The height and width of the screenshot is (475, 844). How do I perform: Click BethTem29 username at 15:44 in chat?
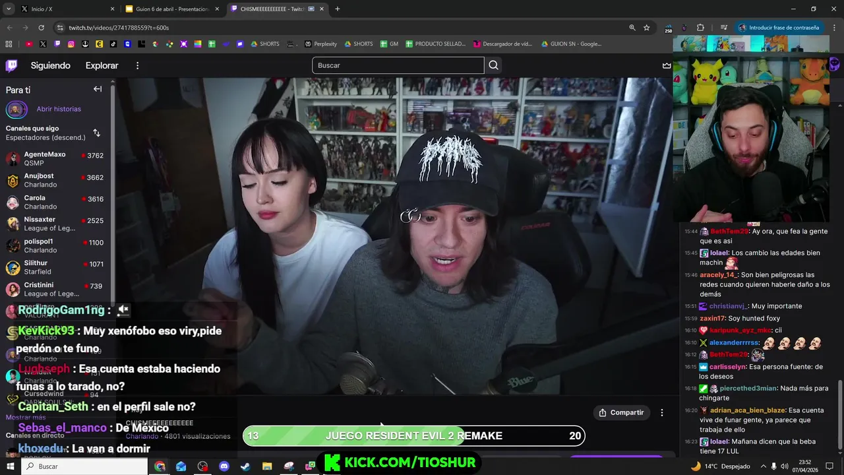click(729, 232)
